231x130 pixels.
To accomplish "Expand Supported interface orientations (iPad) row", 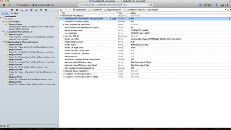I will point(64,77).
